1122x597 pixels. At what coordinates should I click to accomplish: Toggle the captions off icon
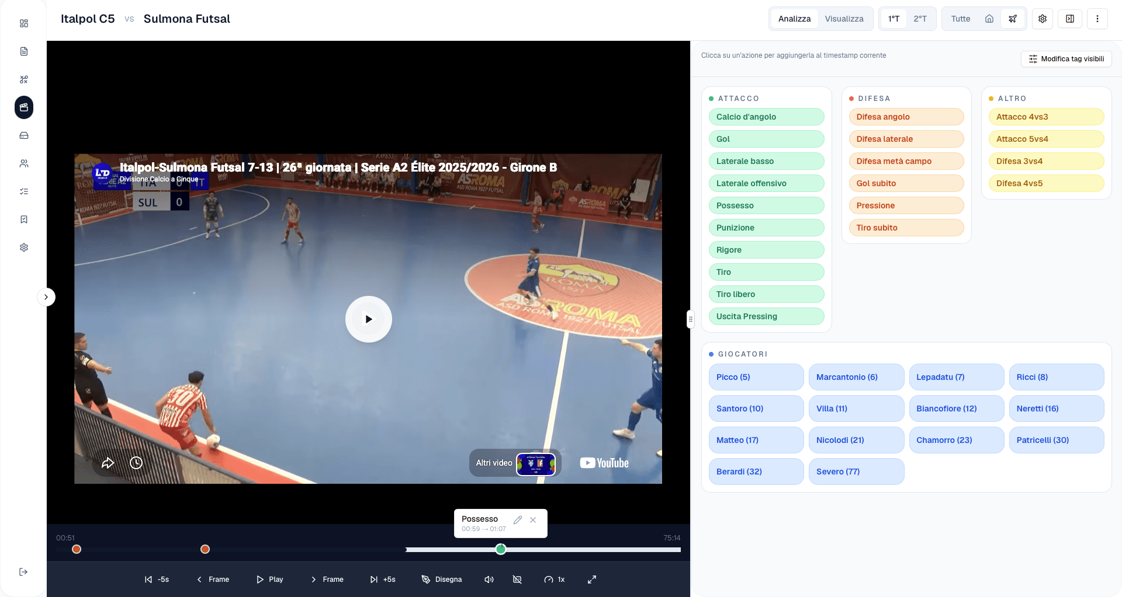click(517, 579)
